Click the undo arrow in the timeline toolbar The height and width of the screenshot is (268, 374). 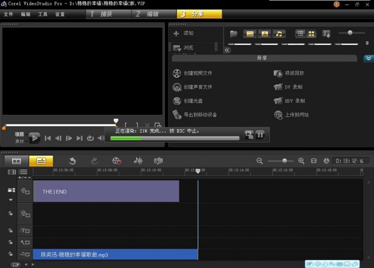[72, 161]
